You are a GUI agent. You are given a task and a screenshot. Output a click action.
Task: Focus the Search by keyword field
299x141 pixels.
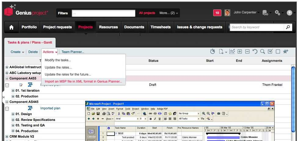(257, 27)
